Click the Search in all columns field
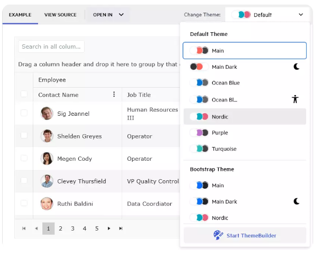Image resolution: width=320 pixels, height=258 pixels. [51, 47]
